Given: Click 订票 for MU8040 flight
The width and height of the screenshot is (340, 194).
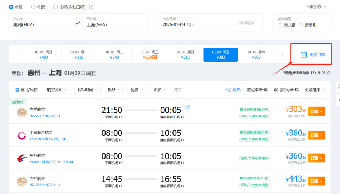Looking at the screenshot, I should [x=316, y=159].
